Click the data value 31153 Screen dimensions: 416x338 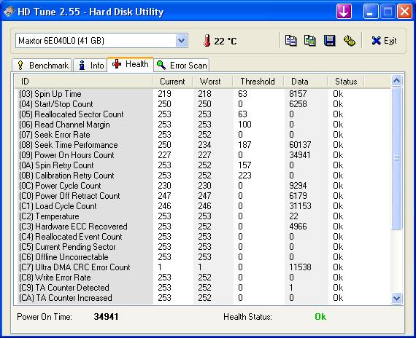point(300,206)
